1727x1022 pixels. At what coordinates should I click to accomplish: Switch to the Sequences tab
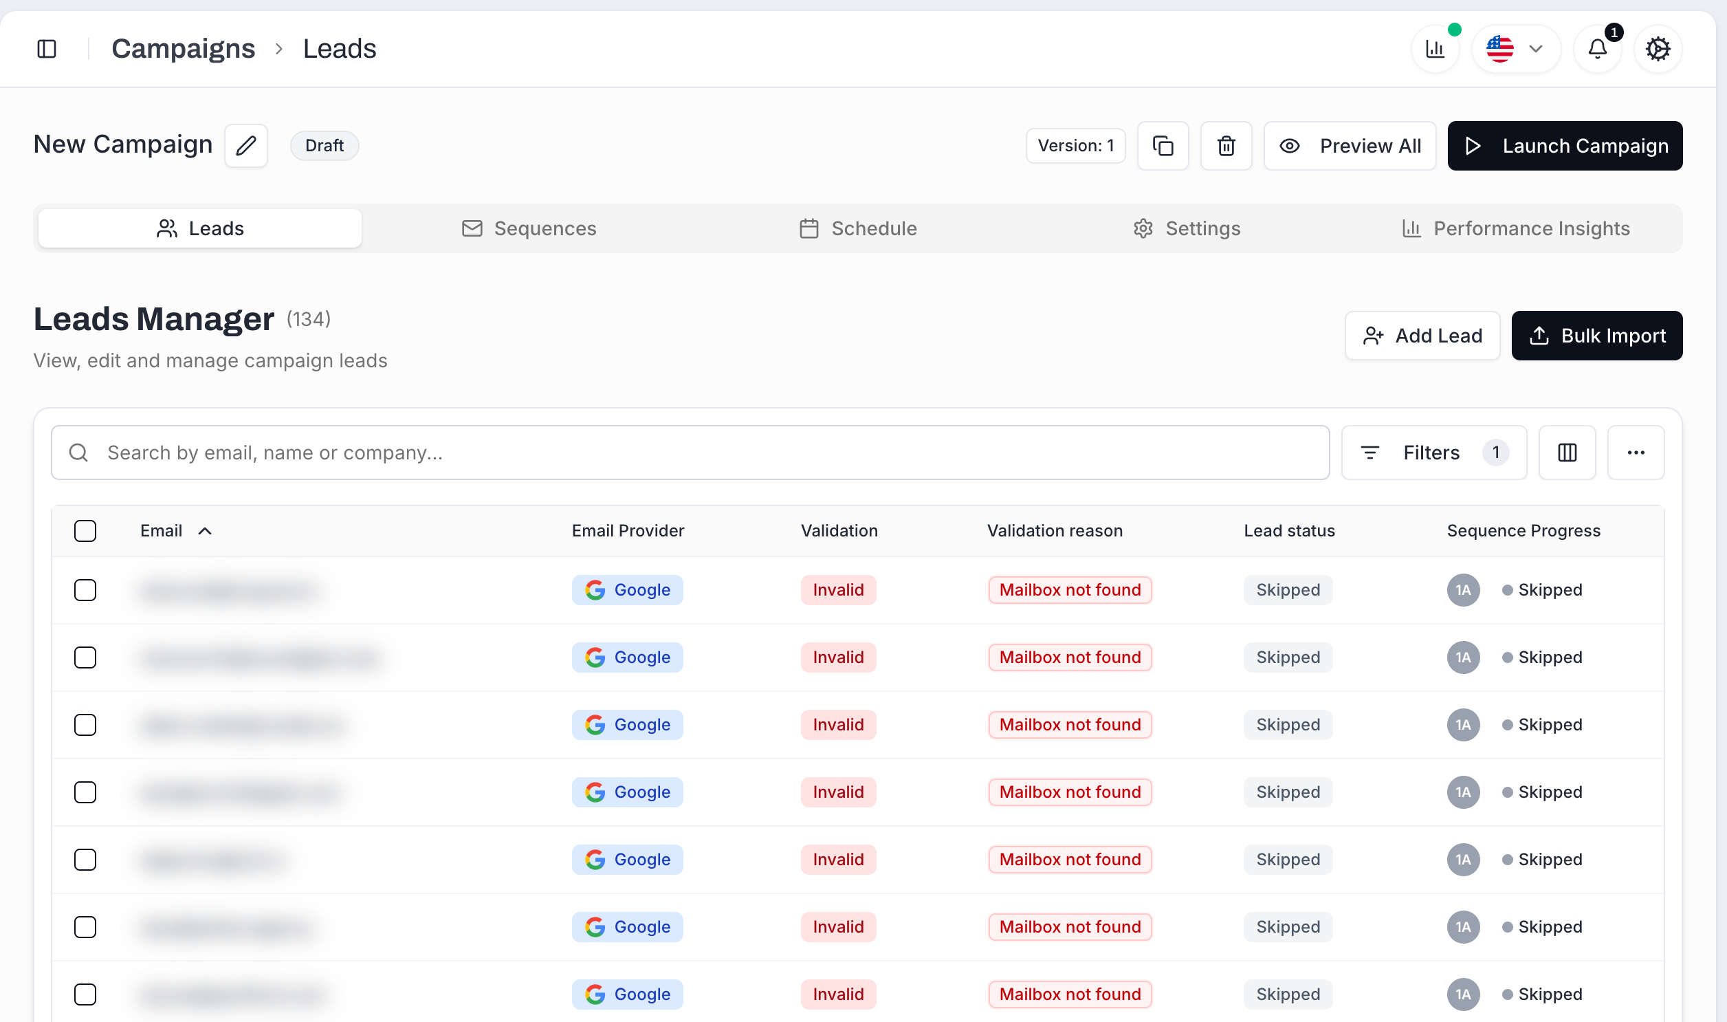coord(529,228)
